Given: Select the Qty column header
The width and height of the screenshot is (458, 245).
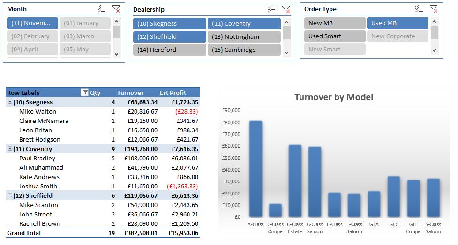Looking at the screenshot, I should pyautogui.click(x=95, y=93).
